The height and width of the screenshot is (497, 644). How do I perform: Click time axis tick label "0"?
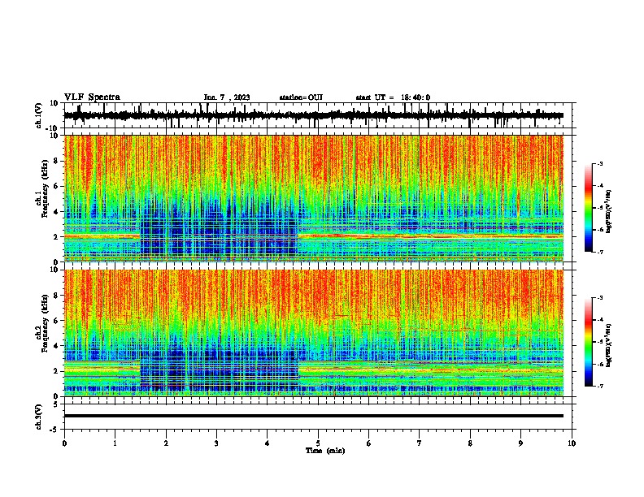click(64, 443)
